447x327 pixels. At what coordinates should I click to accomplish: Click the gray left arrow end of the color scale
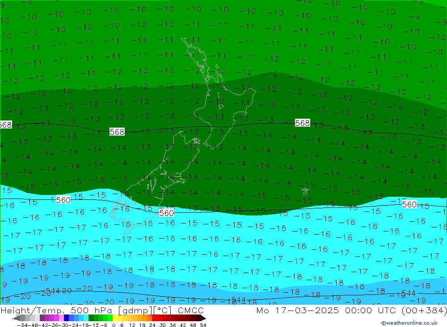pyautogui.click(x=16, y=318)
